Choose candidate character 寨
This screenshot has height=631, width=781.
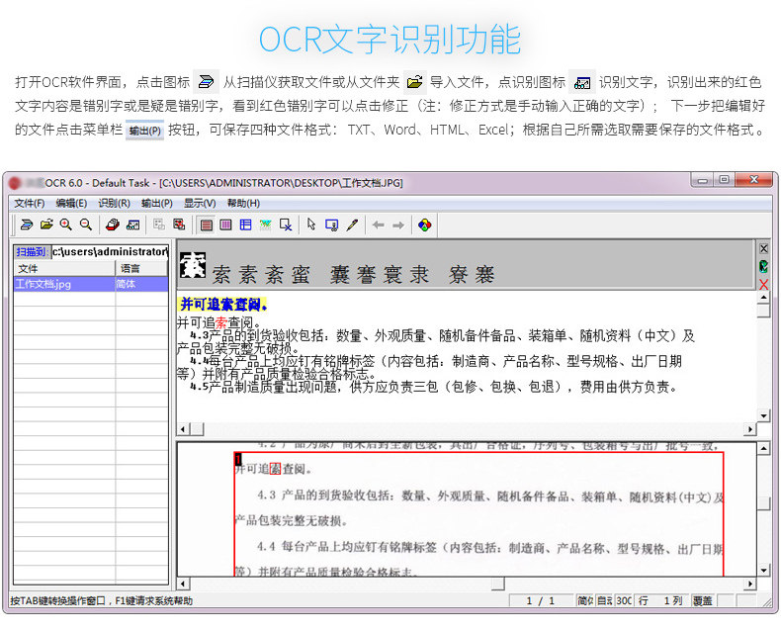[484, 275]
